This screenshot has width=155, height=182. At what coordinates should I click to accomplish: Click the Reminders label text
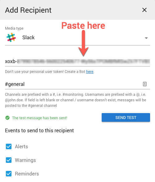click(x=27, y=174)
